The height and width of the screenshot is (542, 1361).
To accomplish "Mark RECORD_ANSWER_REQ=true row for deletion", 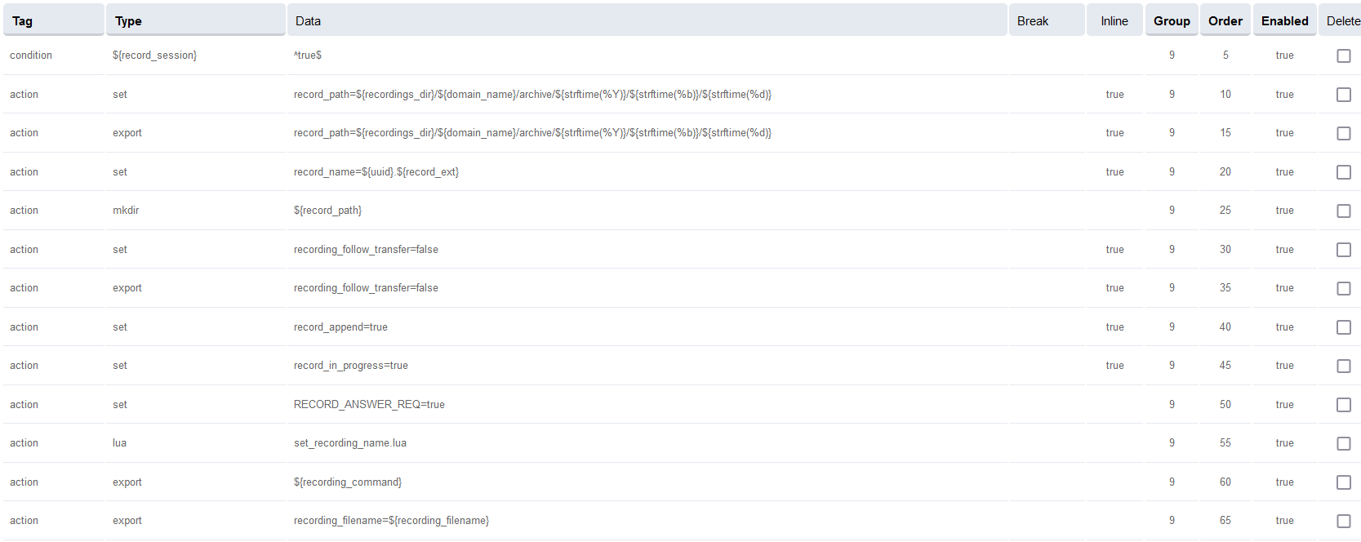I will [1343, 405].
